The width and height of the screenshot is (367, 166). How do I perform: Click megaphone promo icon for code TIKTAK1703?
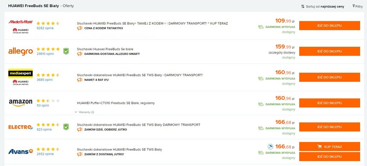pos(80,28)
